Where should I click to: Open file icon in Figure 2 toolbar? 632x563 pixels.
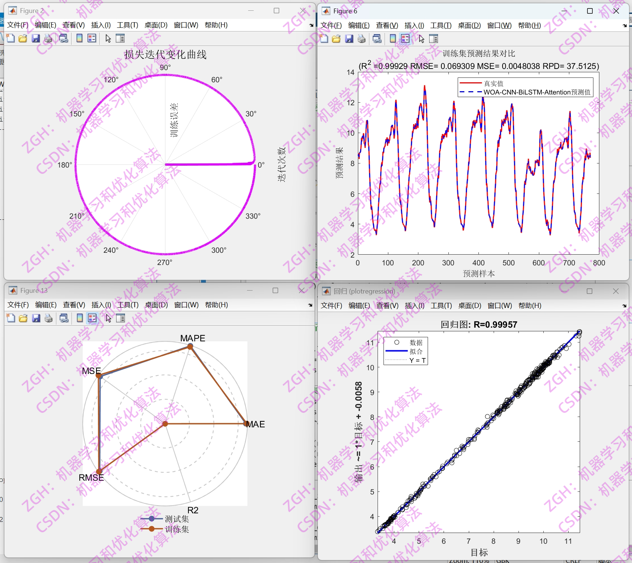[23, 38]
